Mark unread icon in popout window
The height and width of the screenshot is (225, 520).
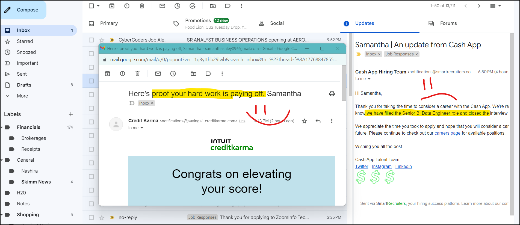coord(158,73)
